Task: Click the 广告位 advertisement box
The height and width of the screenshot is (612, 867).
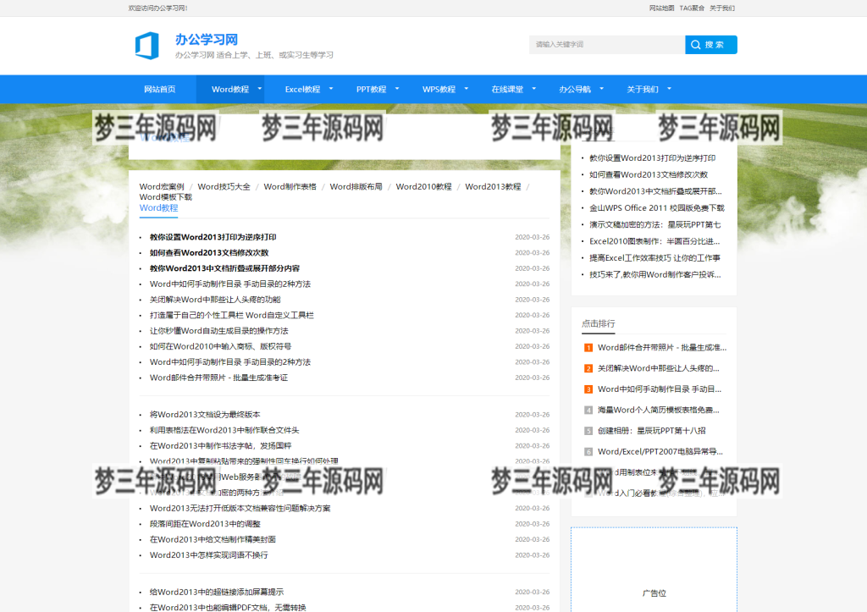Action: 654,570
